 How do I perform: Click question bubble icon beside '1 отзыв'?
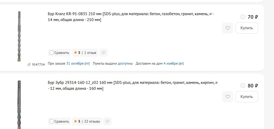pyautogui.click(x=104, y=53)
